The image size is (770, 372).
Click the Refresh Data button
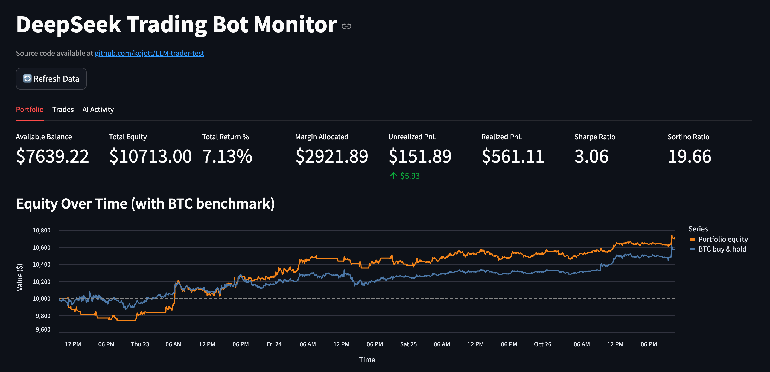click(51, 78)
